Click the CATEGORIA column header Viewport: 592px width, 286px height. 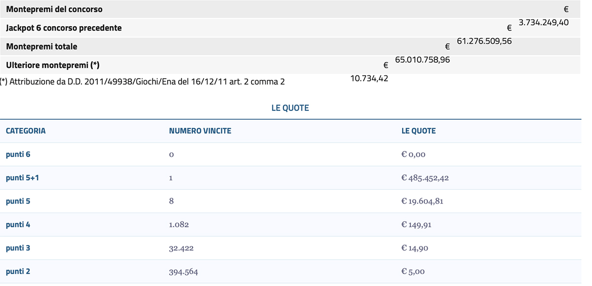tap(26, 131)
